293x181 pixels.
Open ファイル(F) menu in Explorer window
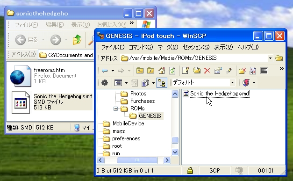pos(26,25)
